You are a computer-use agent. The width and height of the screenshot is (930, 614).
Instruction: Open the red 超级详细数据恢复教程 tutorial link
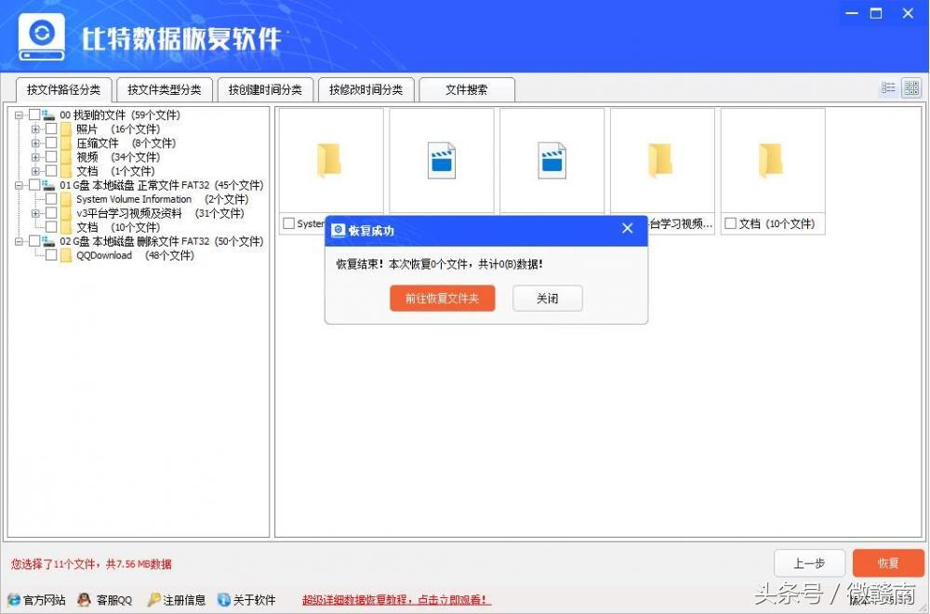tap(395, 600)
